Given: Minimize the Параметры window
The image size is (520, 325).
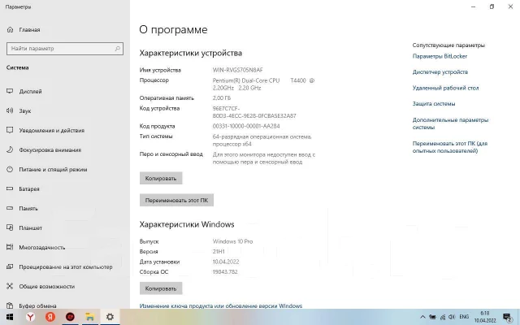Looking at the screenshot, I should tap(473, 6).
